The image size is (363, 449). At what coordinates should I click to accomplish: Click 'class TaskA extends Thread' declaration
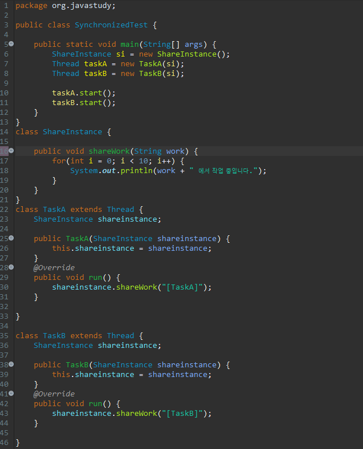pyautogui.click(x=75, y=210)
